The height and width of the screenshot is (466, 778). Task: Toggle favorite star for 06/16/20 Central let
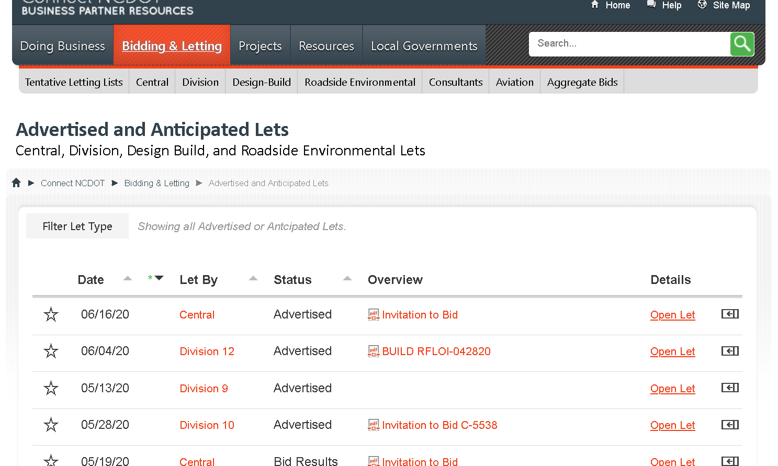51,314
